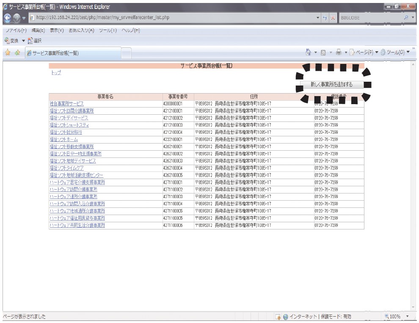The image size is (419, 323).
Task: Click the 事業者番号 column header
Action: (x=178, y=97)
